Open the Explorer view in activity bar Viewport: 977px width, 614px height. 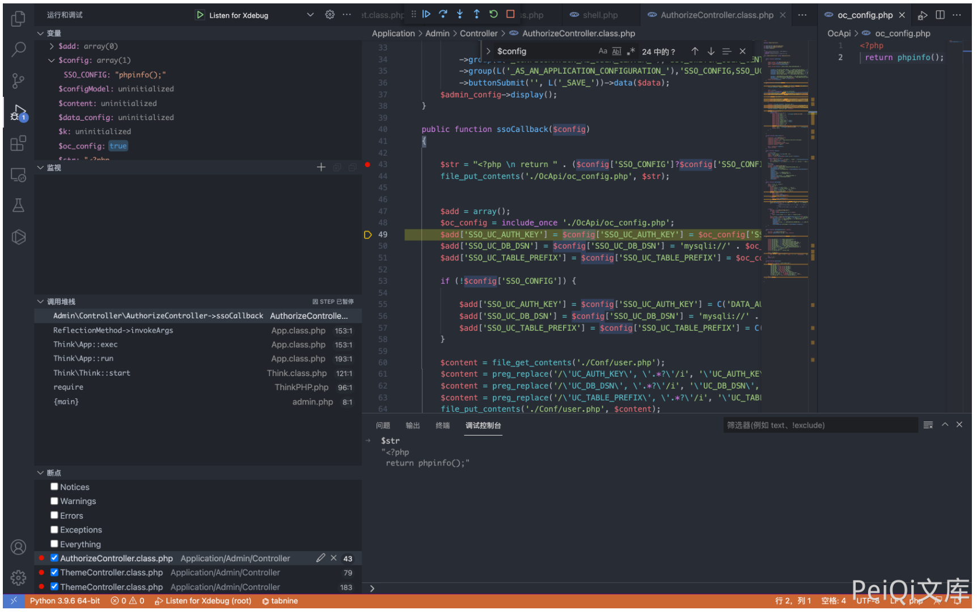(x=18, y=19)
